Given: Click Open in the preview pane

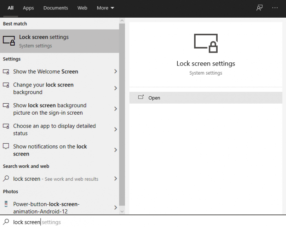Looking at the screenshot, I should [206, 98].
